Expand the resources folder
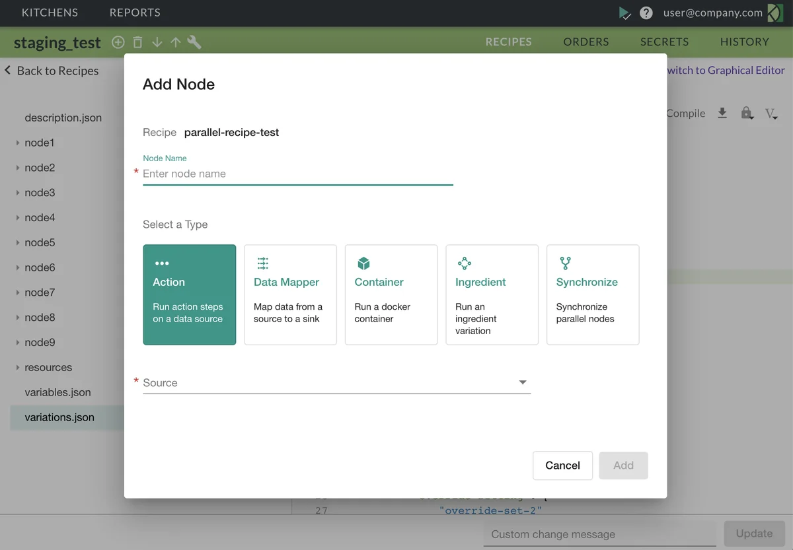 click(x=18, y=368)
